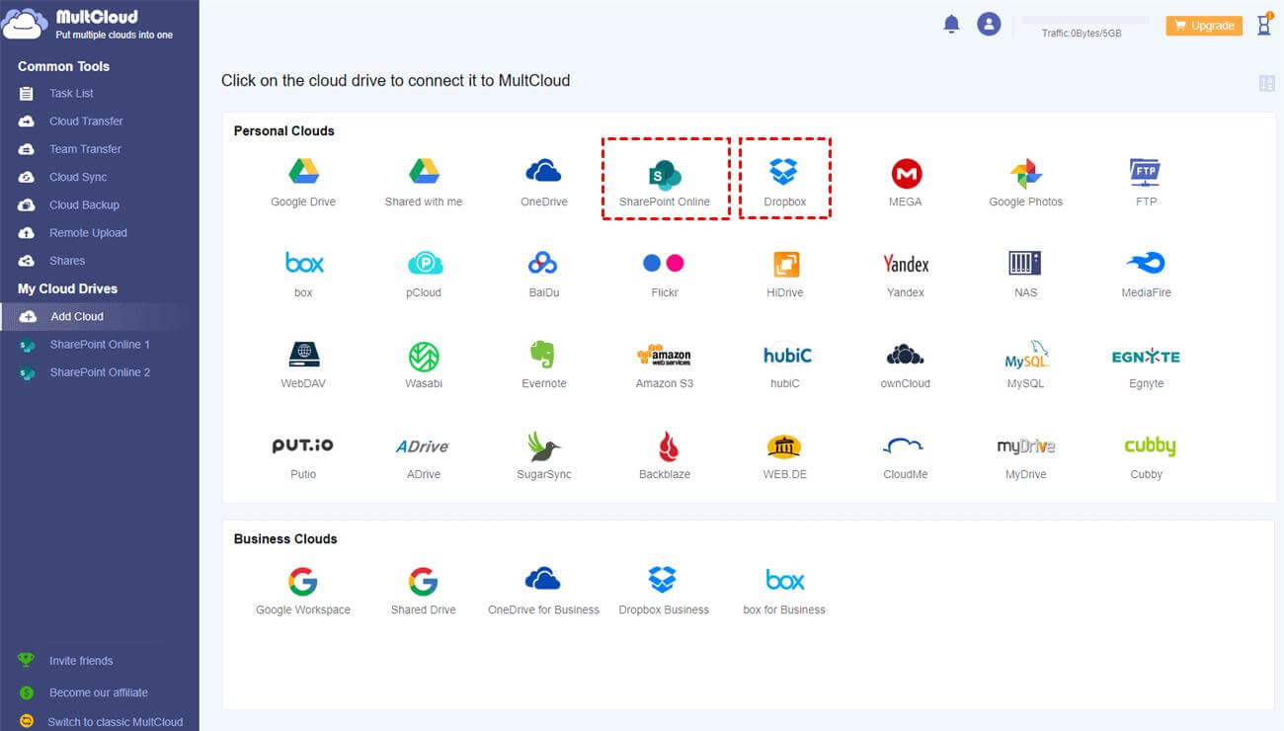Click the orange Upgrade button
This screenshot has width=1284, height=731.
coord(1204,26)
